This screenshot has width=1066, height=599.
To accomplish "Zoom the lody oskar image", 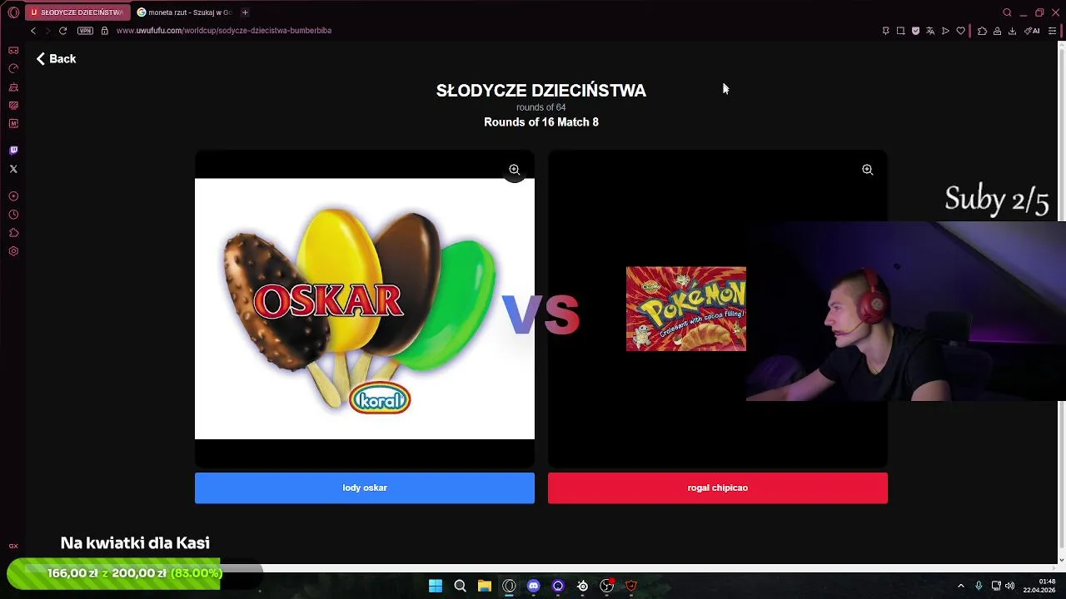I will point(515,170).
